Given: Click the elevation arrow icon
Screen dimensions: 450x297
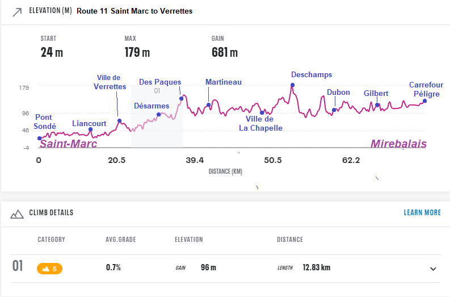Looking at the screenshot, I should 16,11.
